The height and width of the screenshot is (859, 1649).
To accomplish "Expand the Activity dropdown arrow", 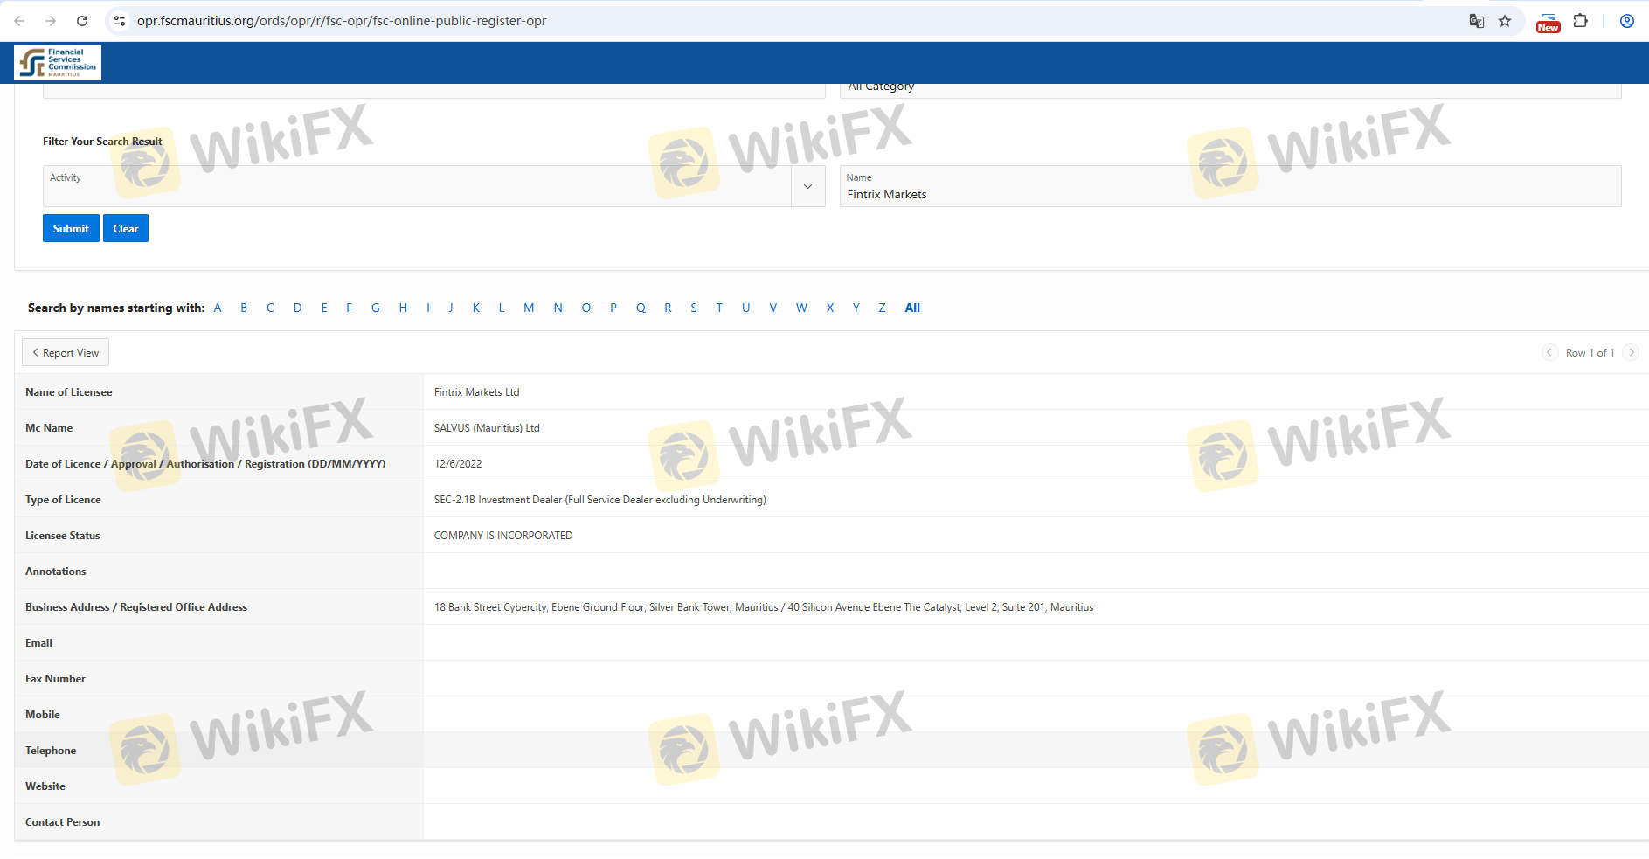I will [807, 186].
